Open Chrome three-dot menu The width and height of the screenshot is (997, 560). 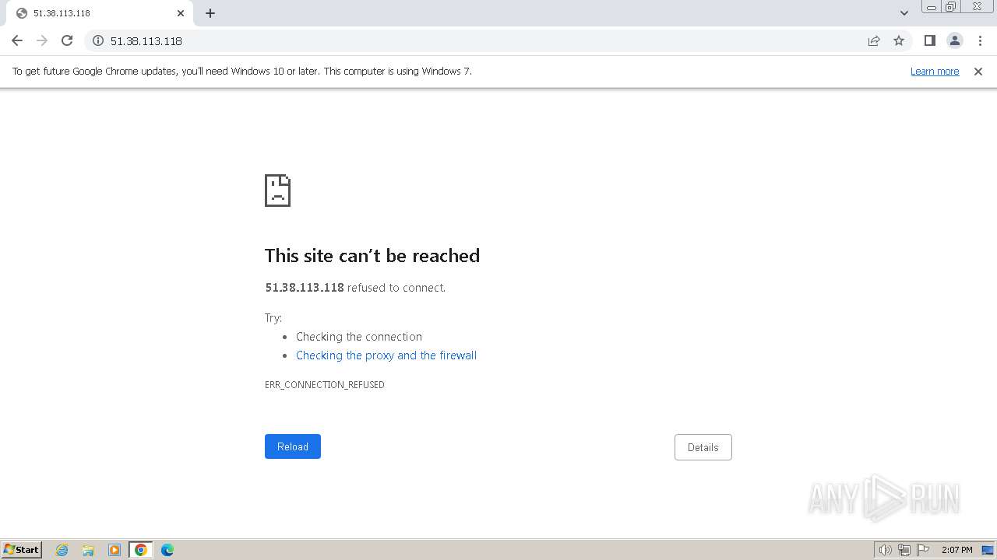[980, 40]
